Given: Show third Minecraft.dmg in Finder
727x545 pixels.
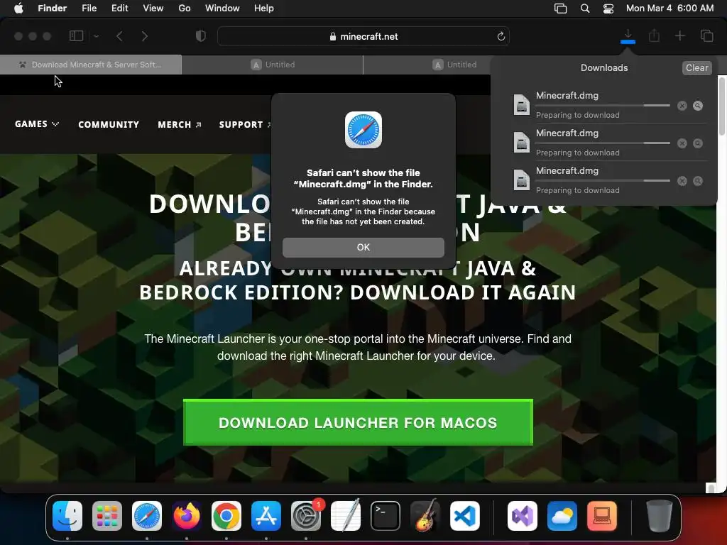Looking at the screenshot, I should point(697,181).
